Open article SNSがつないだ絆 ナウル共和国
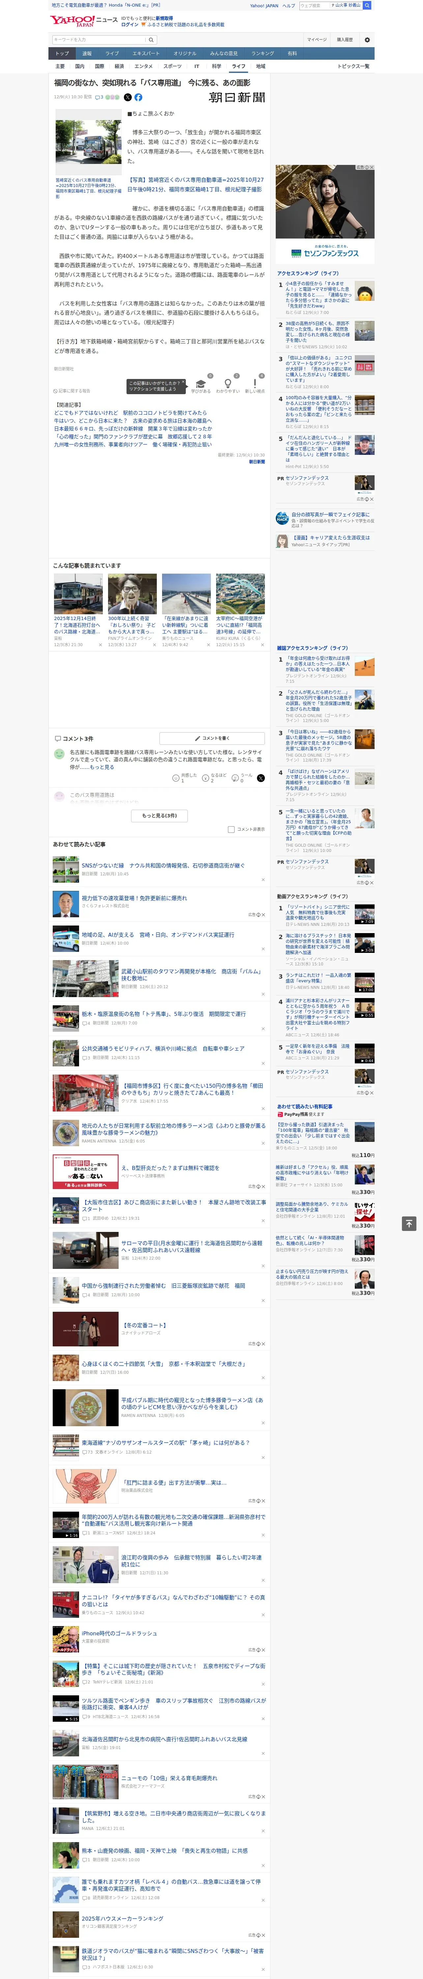 163,865
